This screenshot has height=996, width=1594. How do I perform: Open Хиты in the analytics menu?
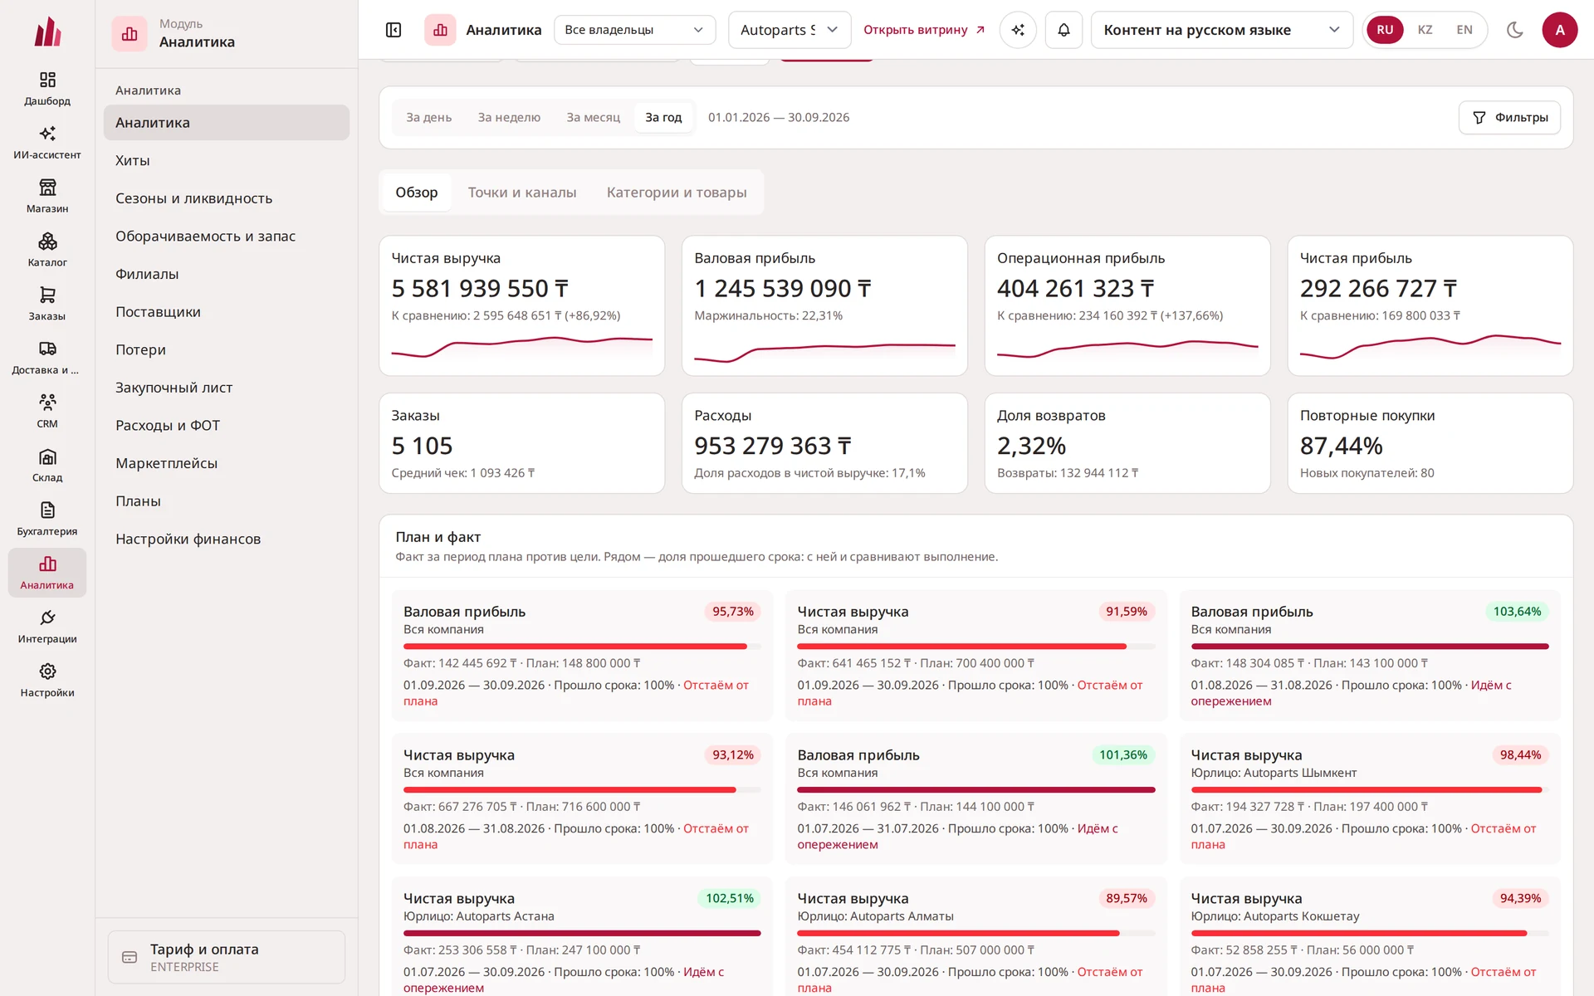click(227, 160)
